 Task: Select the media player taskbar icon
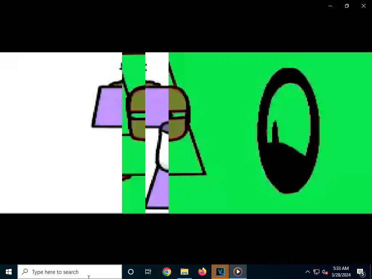pyautogui.click(x=238, y=272)
